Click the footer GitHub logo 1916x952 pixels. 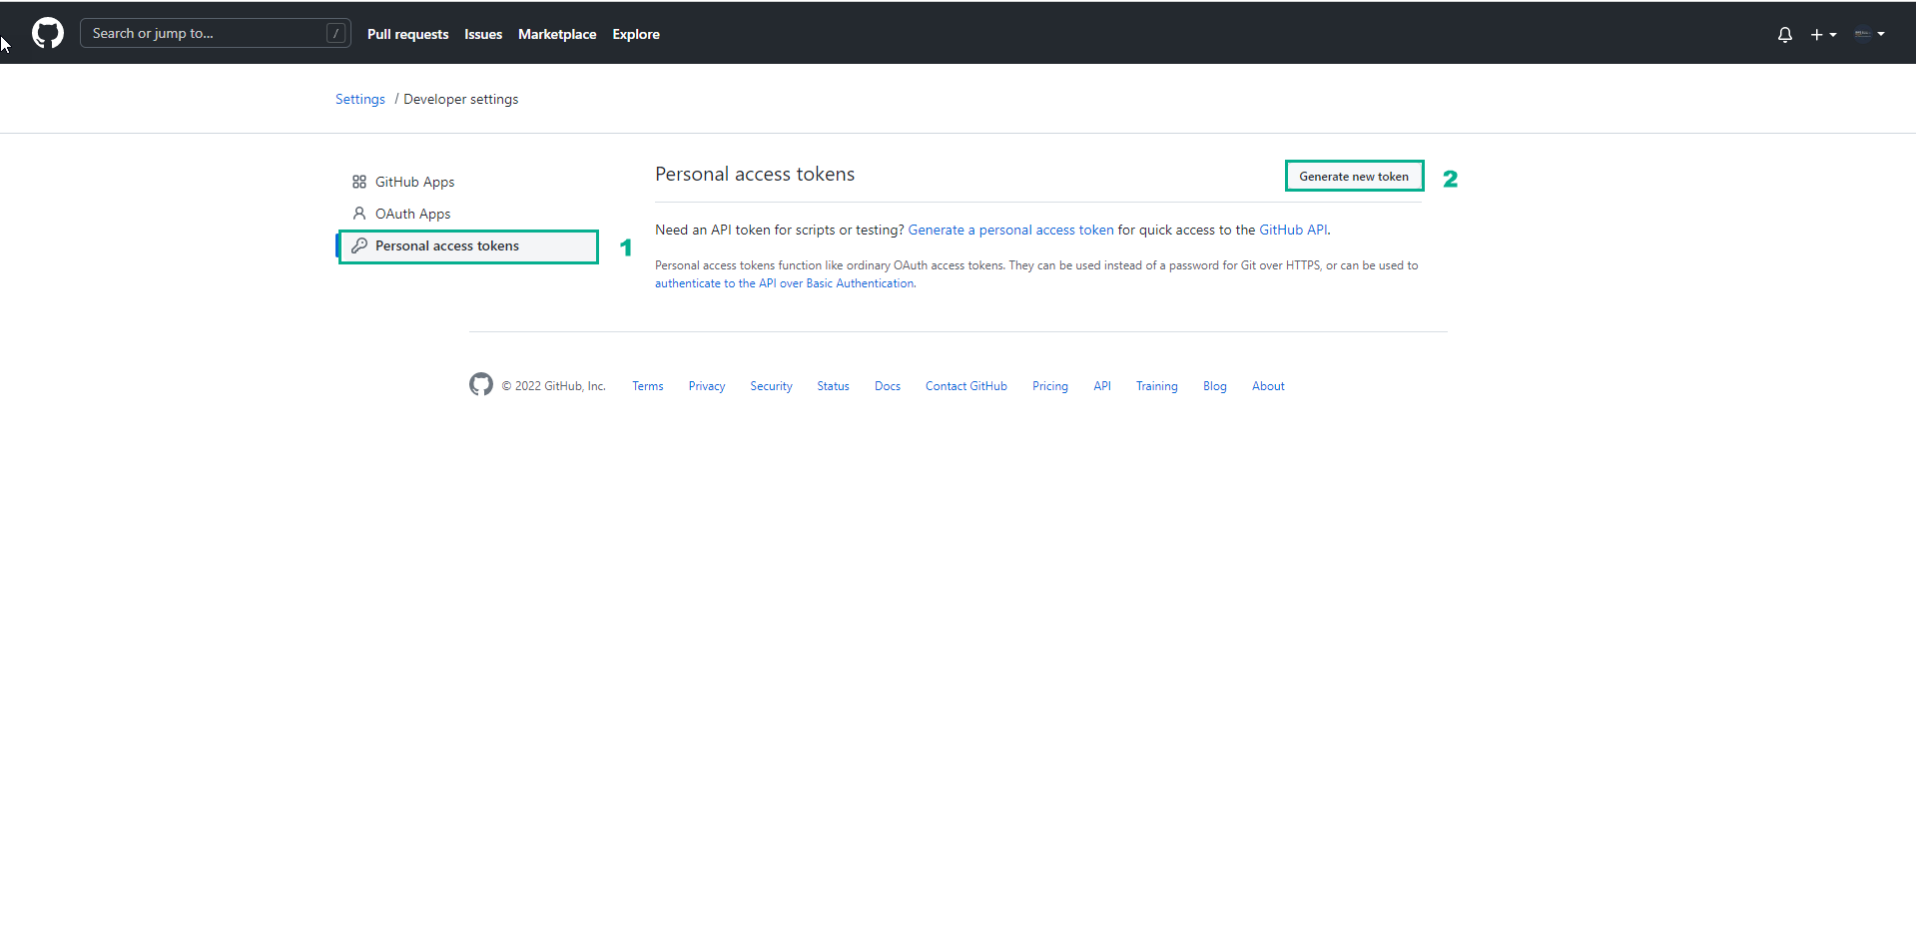481,384
